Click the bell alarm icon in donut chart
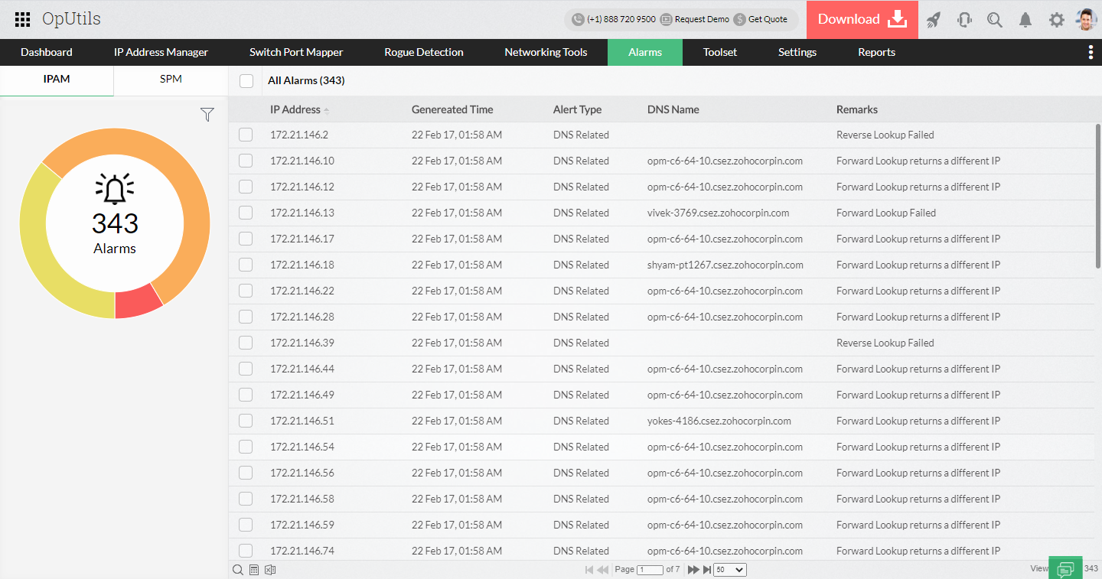Image resolution: width=1102 pixels, height=579 pixels. coord(115,190)
